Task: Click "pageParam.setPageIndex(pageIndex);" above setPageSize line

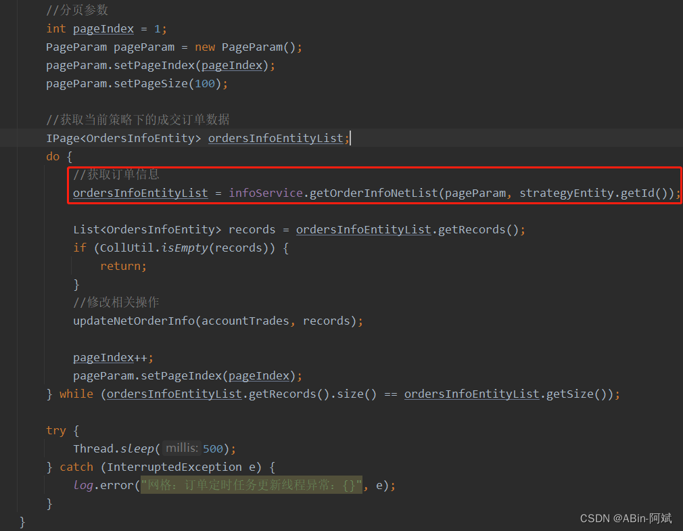Action: point(160,66)
